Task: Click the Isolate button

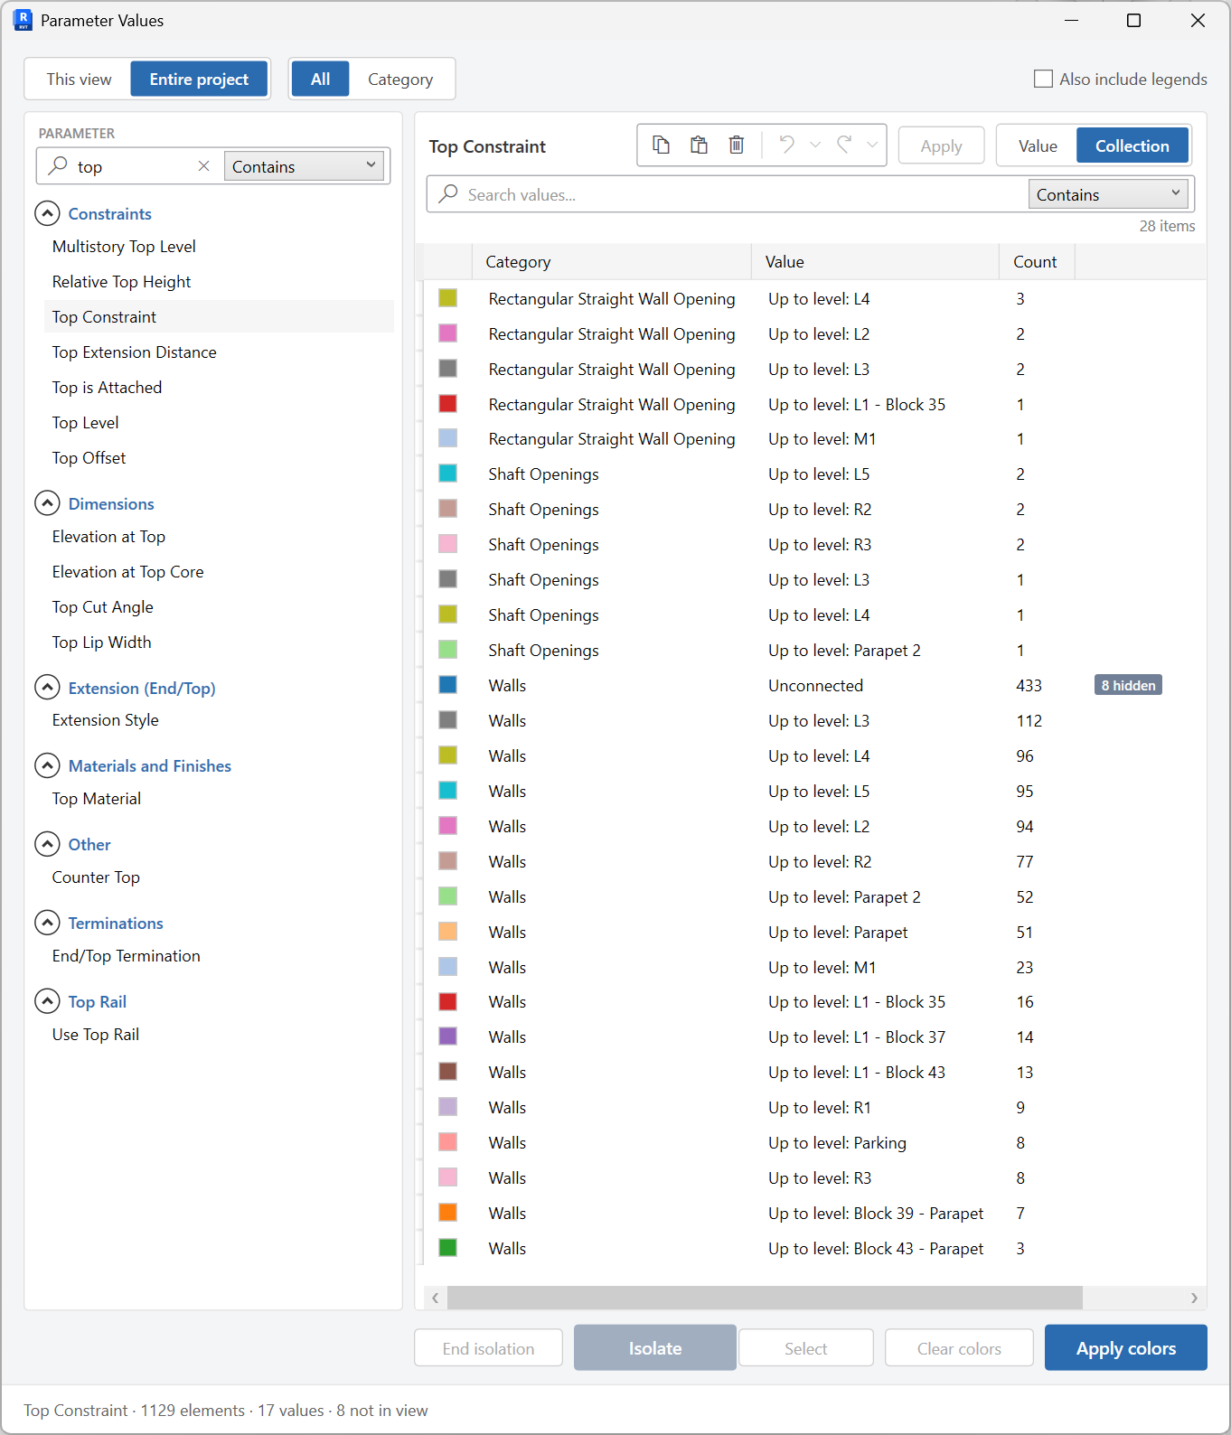Action: click(x=655, y=1348)
